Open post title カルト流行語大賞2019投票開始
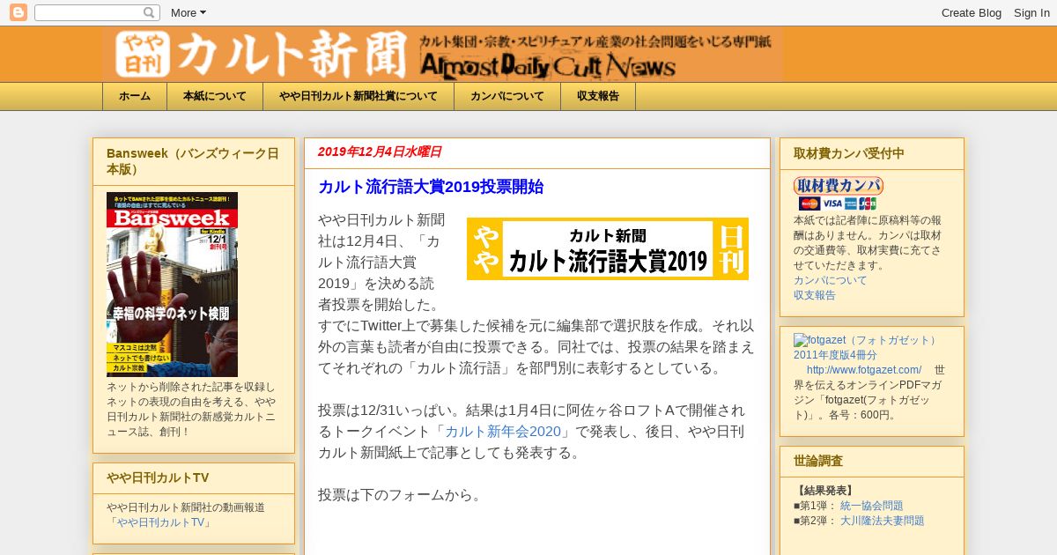This screenshot has height=555, width=1057. (431, 187)
